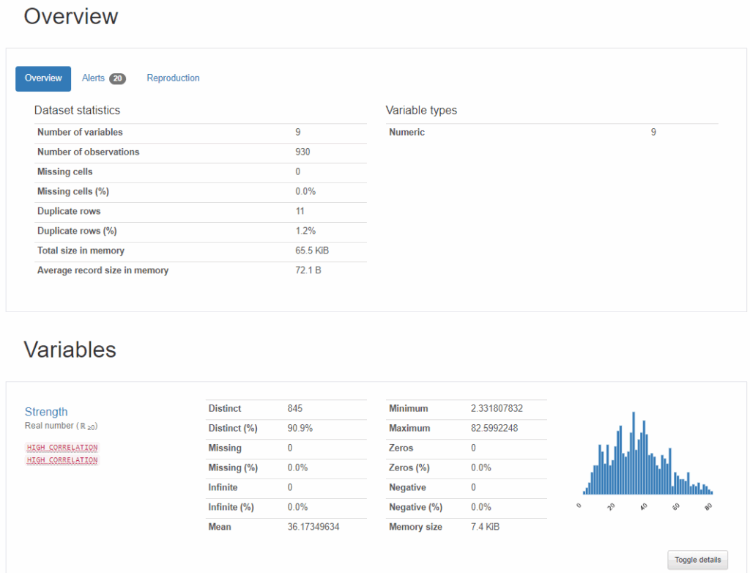Click the Alerts count badge showing 20

point(117,79)
